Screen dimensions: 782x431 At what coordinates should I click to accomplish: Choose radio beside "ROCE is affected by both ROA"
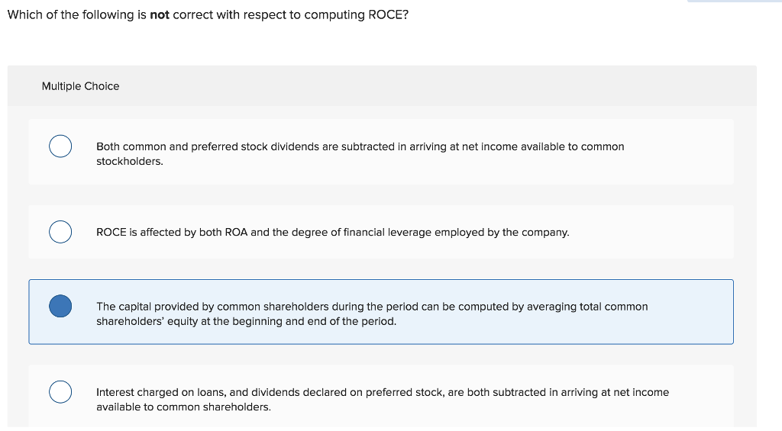[x=60, y=231]
